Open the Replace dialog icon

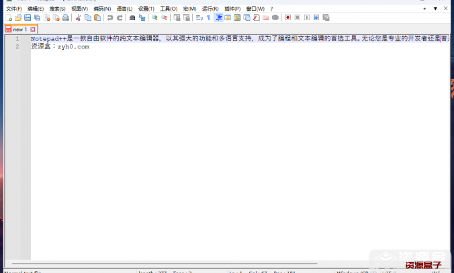tap(142, 17)
